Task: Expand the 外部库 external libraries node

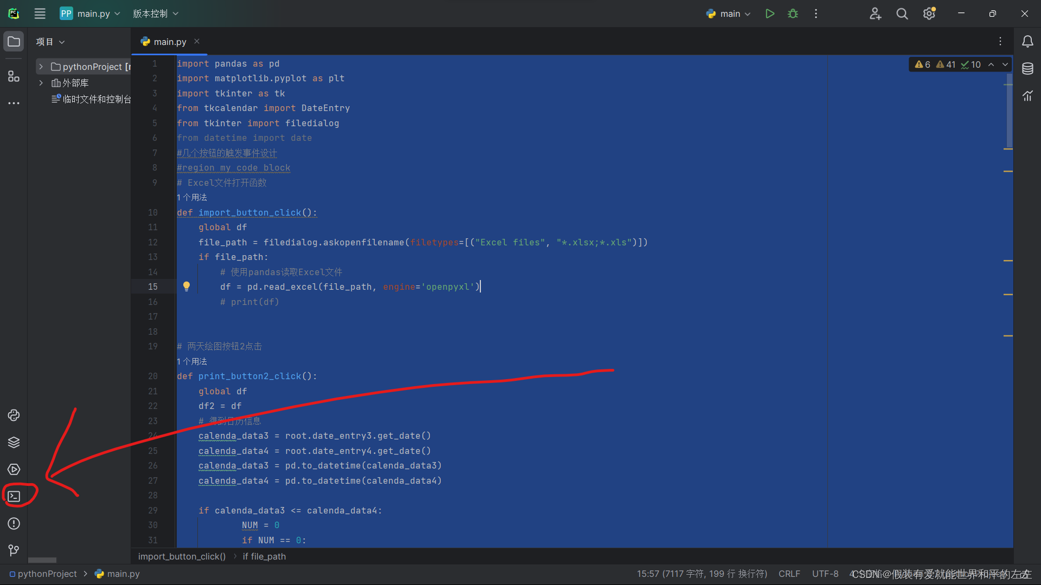Action: [x=41, y=83]
